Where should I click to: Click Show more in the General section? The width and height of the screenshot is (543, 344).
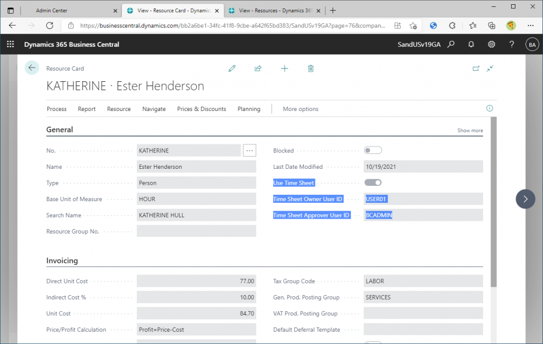(470, 131)
